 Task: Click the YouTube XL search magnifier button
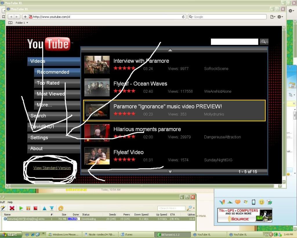pos(264,42)
